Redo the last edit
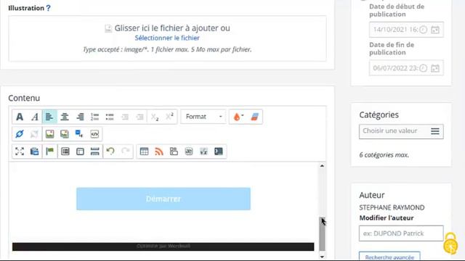The width and height of the screenshot is (465, 261). [x=126, y=152]
